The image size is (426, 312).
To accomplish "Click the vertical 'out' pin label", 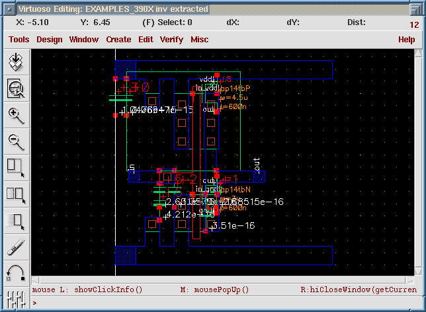I will (257, 165).
